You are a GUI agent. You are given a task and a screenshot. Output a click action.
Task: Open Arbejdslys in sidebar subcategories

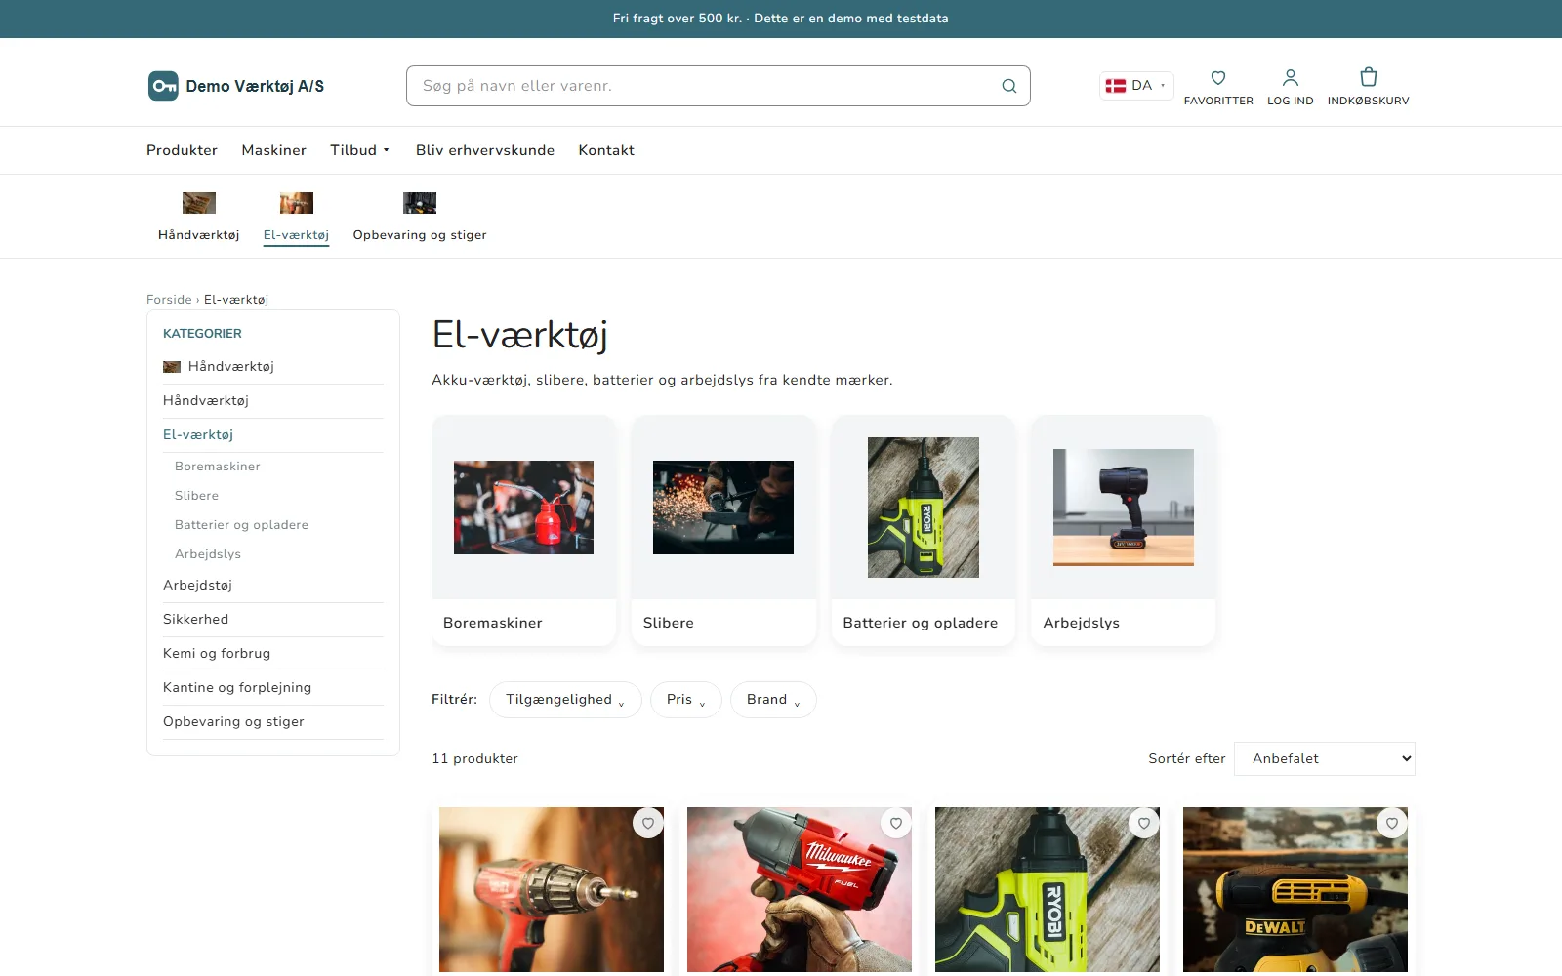pos(208,554)
